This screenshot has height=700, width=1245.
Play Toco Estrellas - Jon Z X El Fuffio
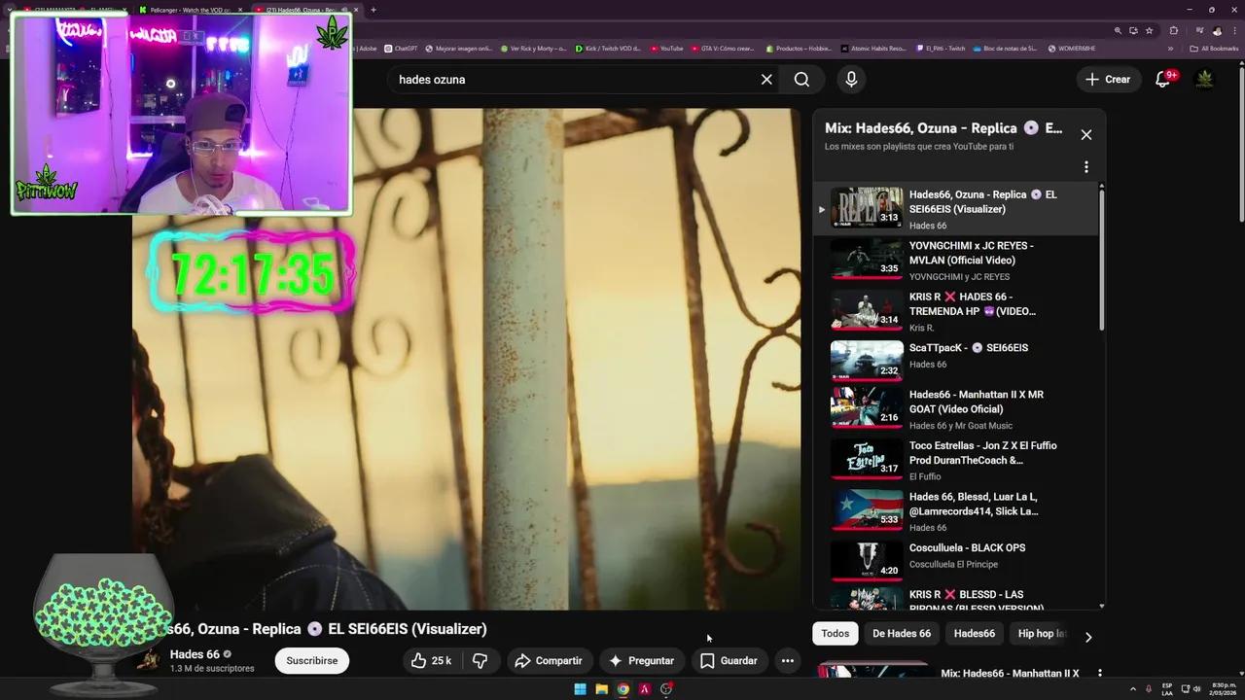pyautogui.click(x=957, y=461)
